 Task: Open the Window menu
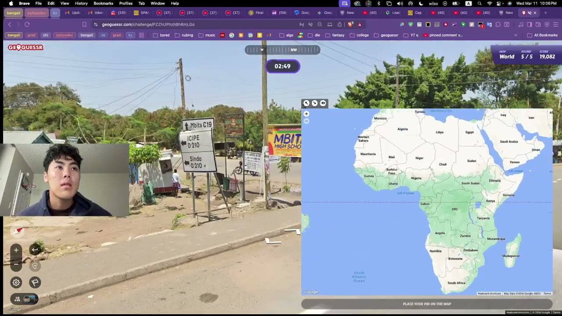coord(158,4)
